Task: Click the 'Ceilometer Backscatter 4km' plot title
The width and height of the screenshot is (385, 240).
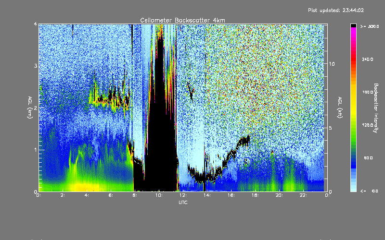Action: coord(182,20)
